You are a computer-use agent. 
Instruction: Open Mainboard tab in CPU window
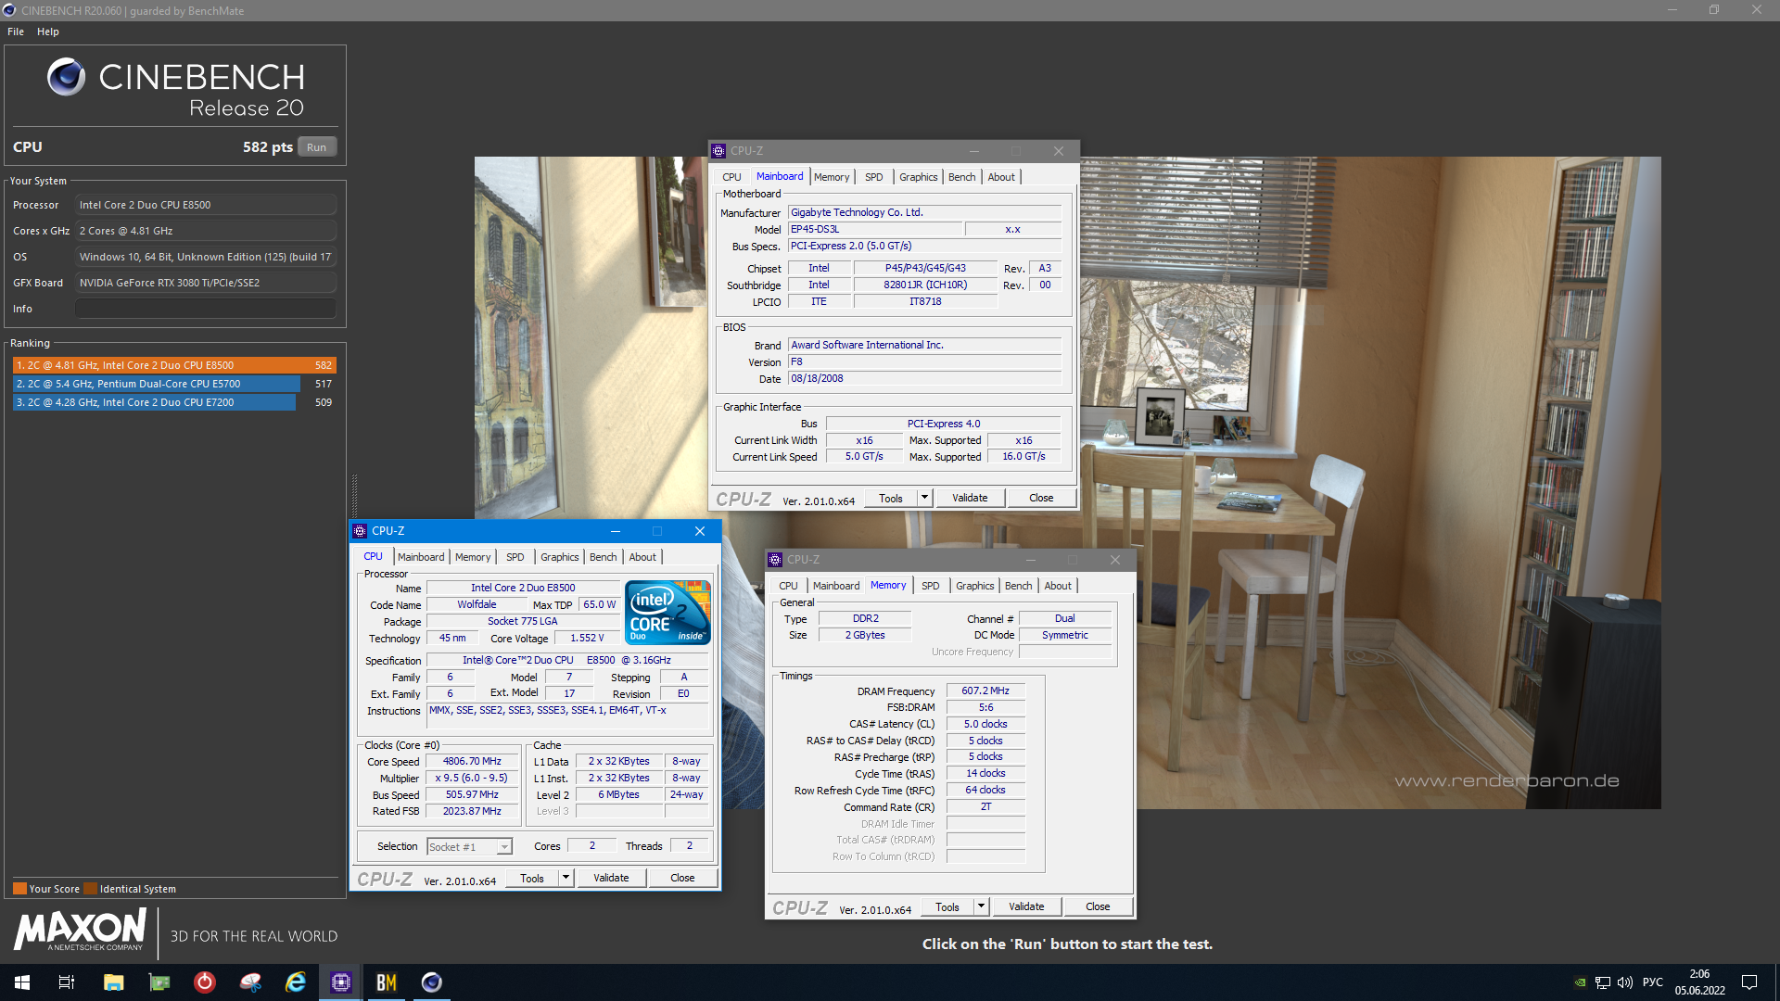click(x=421, y=557)
